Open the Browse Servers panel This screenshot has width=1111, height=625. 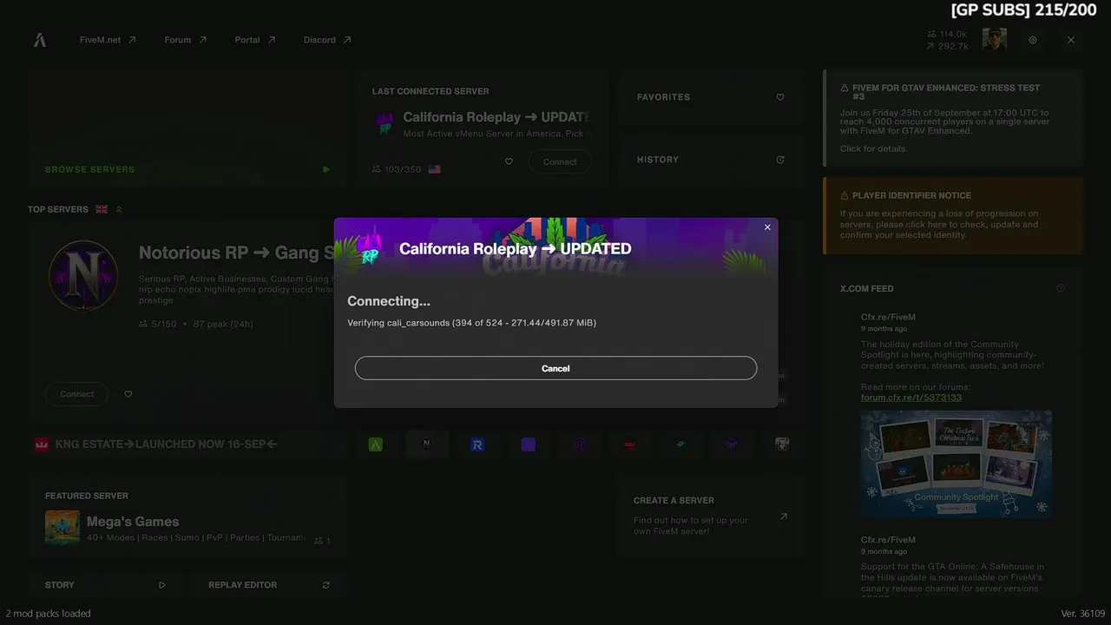(x=187, y=128)
